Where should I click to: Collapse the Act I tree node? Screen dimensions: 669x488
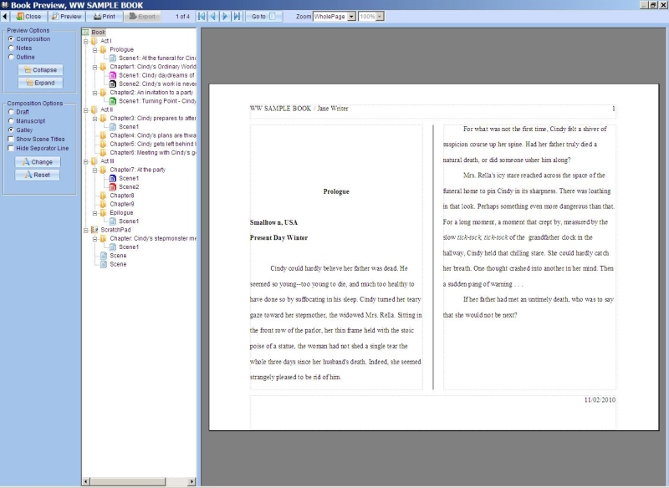pyautogui.click(x=86, y=41)
